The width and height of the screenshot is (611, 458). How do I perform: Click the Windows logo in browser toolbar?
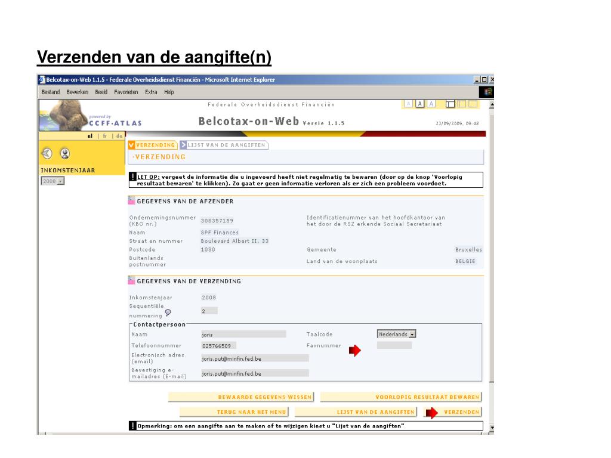(x=487, y=92)
